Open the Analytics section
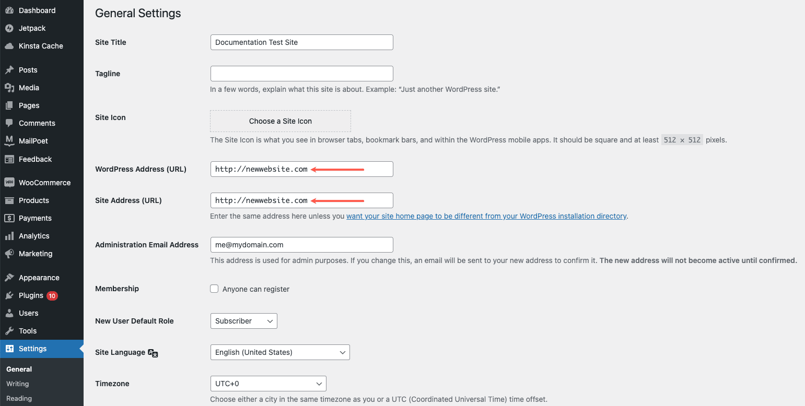The height and width of the screenshot is (406, 805). (x=34, y=235)
